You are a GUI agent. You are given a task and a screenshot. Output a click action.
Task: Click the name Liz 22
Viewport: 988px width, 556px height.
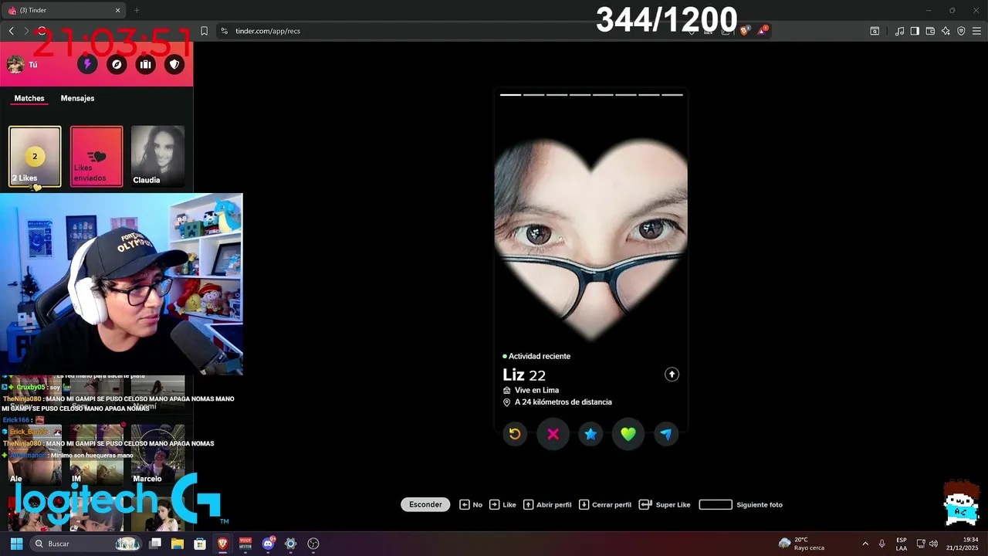[524, 375]
